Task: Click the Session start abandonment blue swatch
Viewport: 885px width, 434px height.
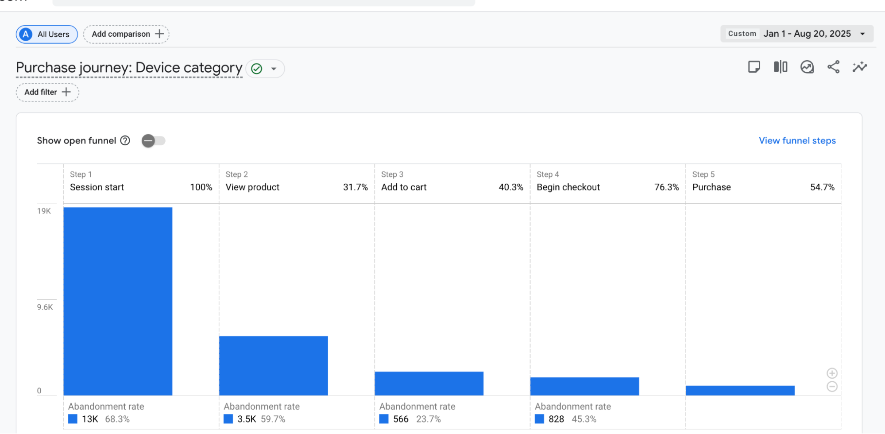Action: (x=73, y=419)
